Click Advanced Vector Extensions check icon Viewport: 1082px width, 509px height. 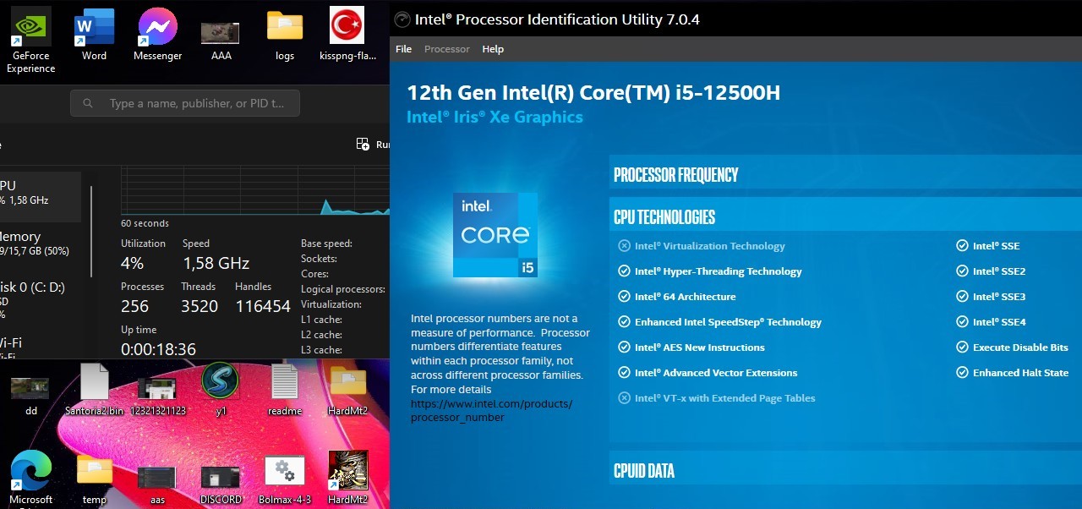click(625, 373)
